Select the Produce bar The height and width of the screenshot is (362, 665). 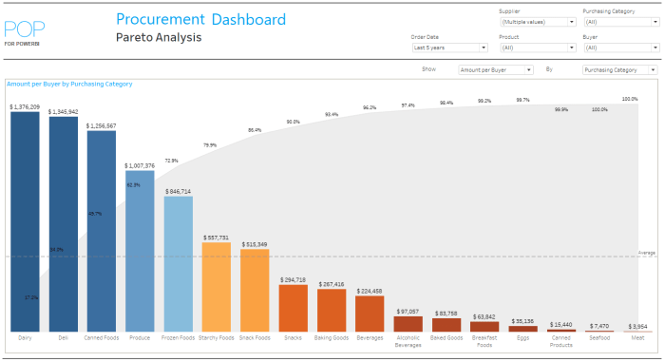[140, 251]
